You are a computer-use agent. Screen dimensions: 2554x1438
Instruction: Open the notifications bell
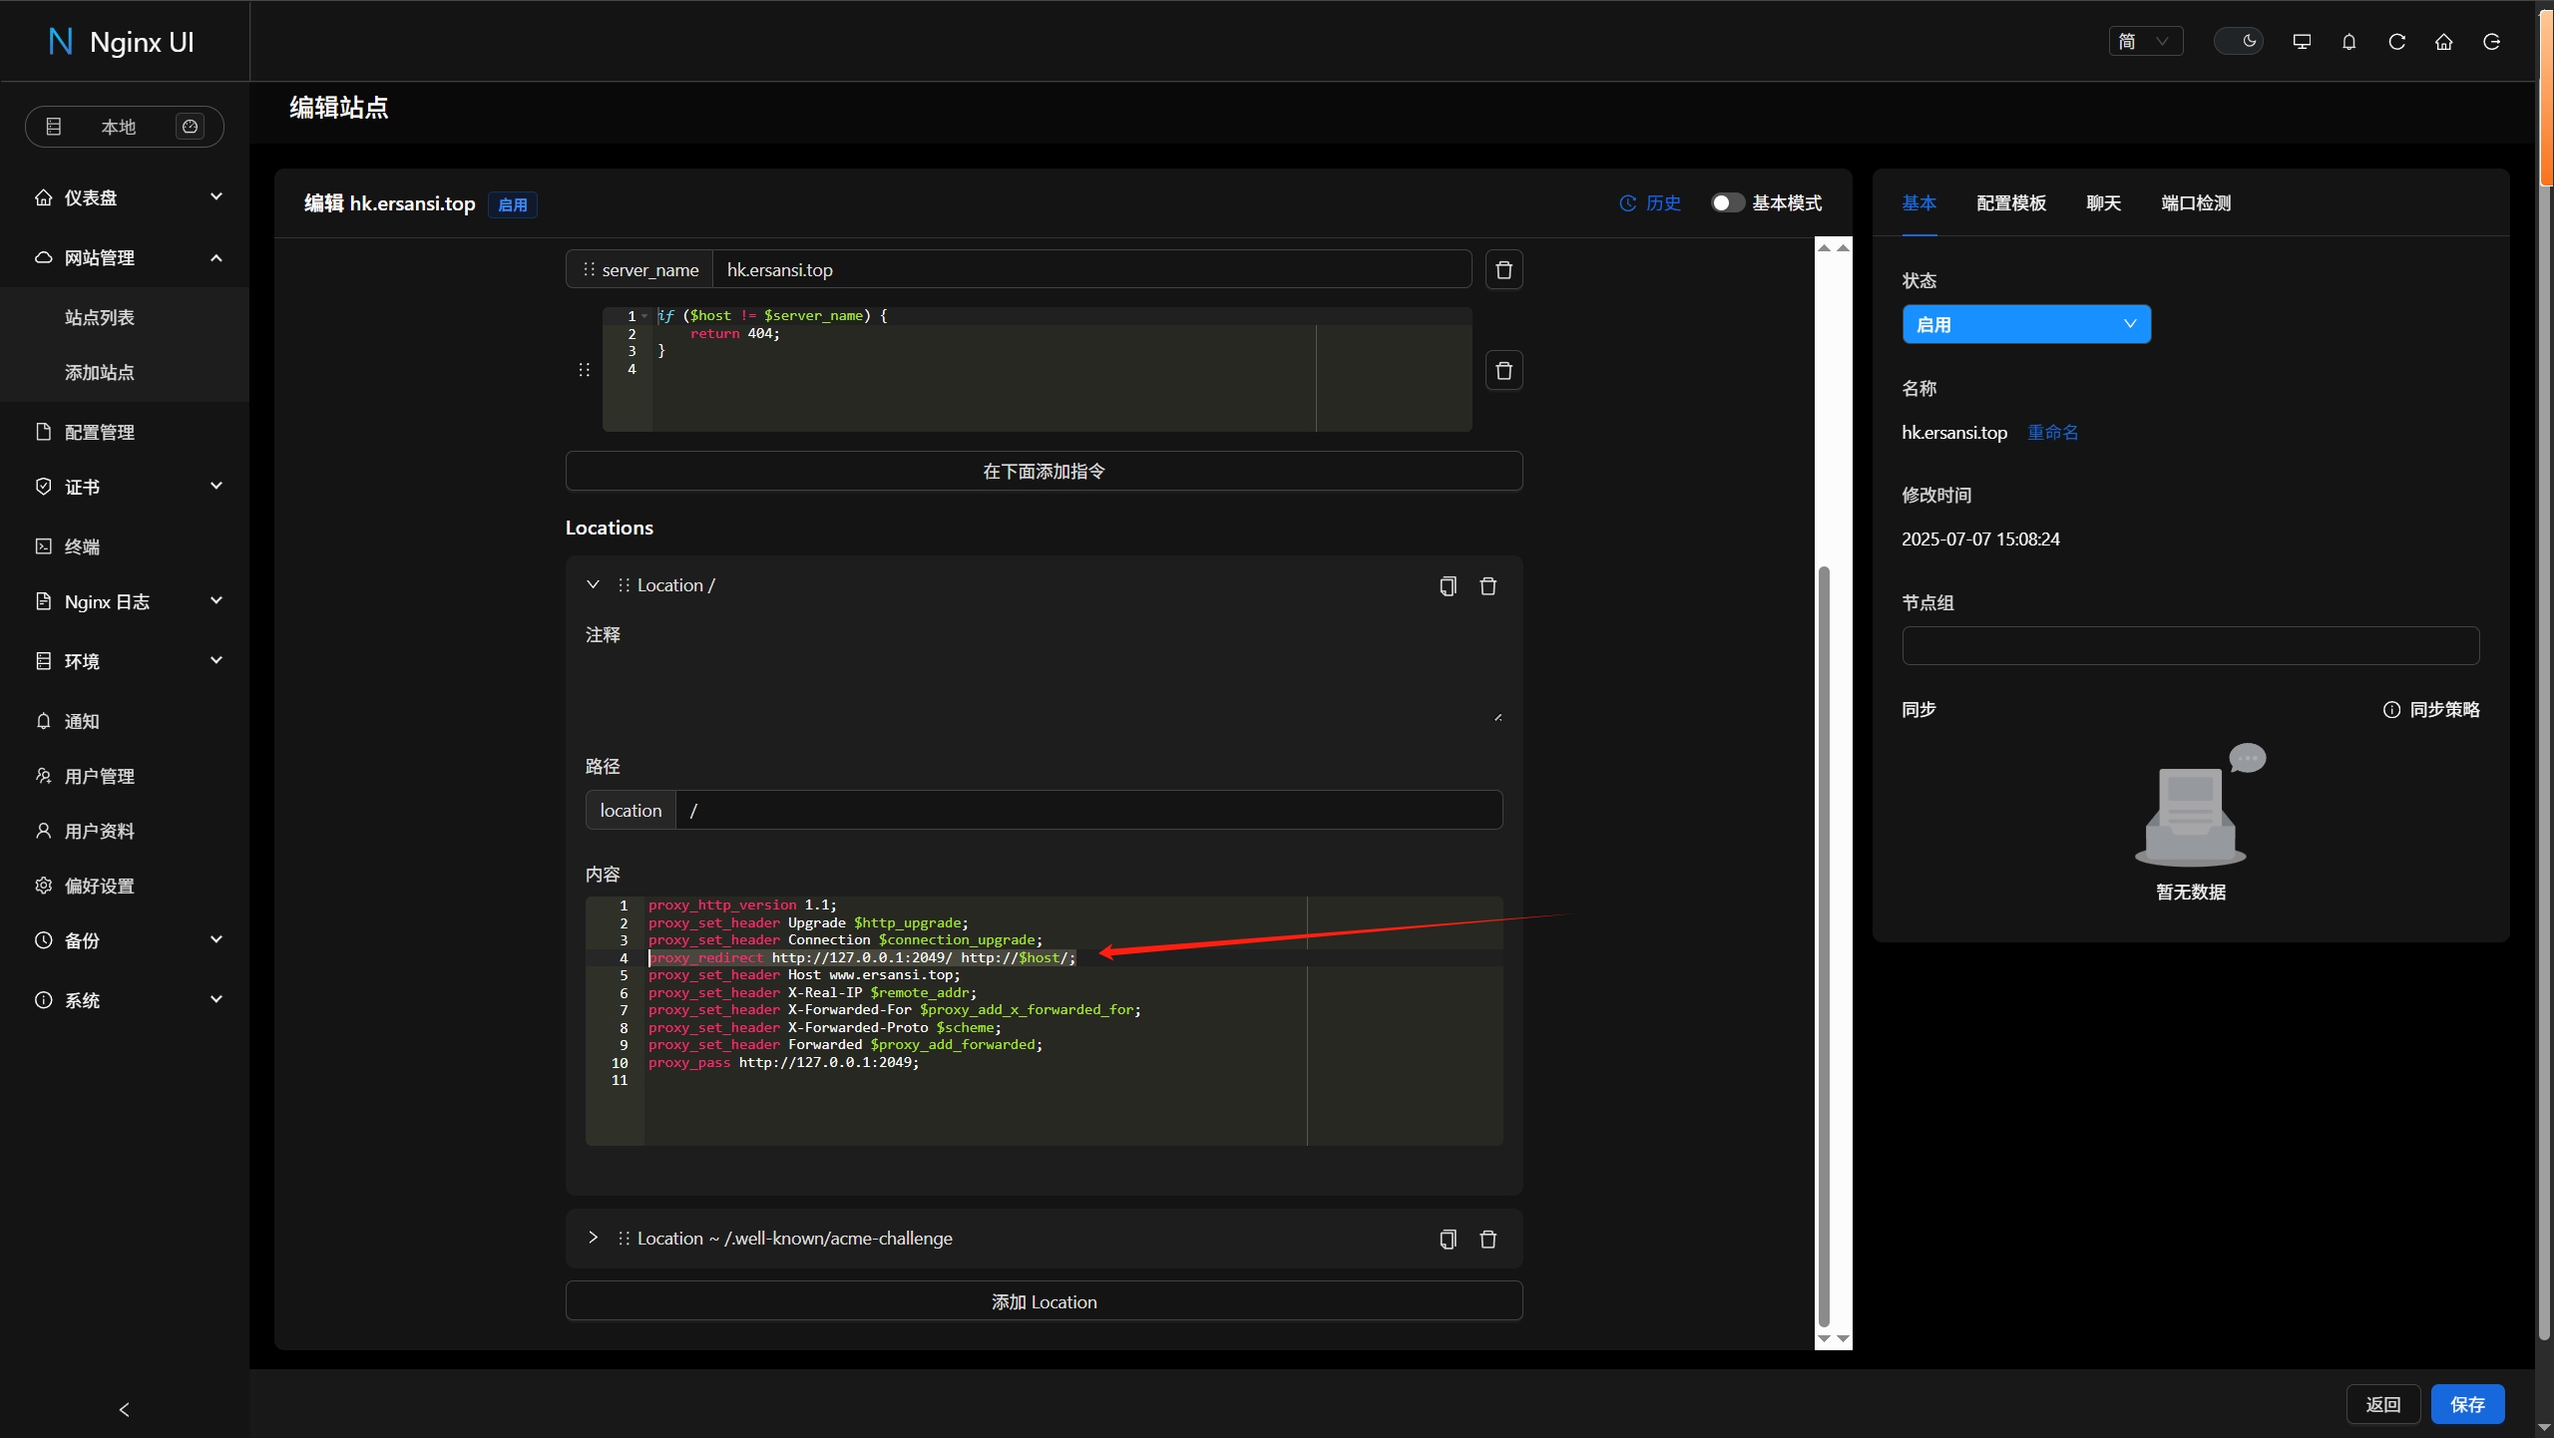tap(2348, 41)
